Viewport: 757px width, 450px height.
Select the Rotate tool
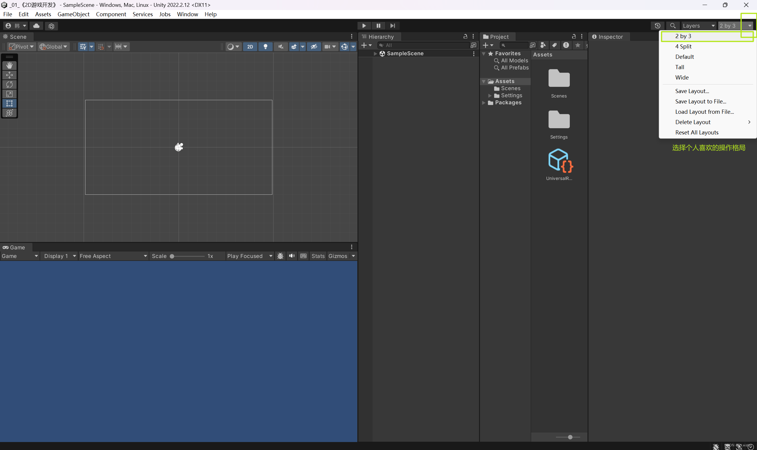click(9, 84)
